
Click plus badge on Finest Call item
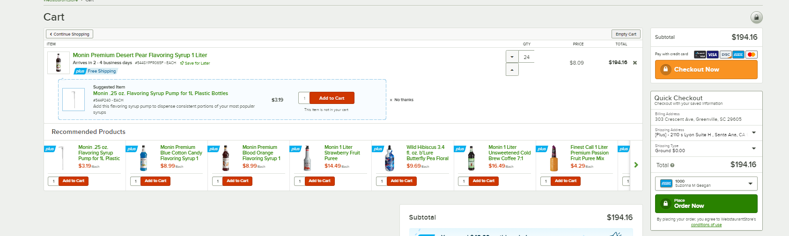[542, 149]
